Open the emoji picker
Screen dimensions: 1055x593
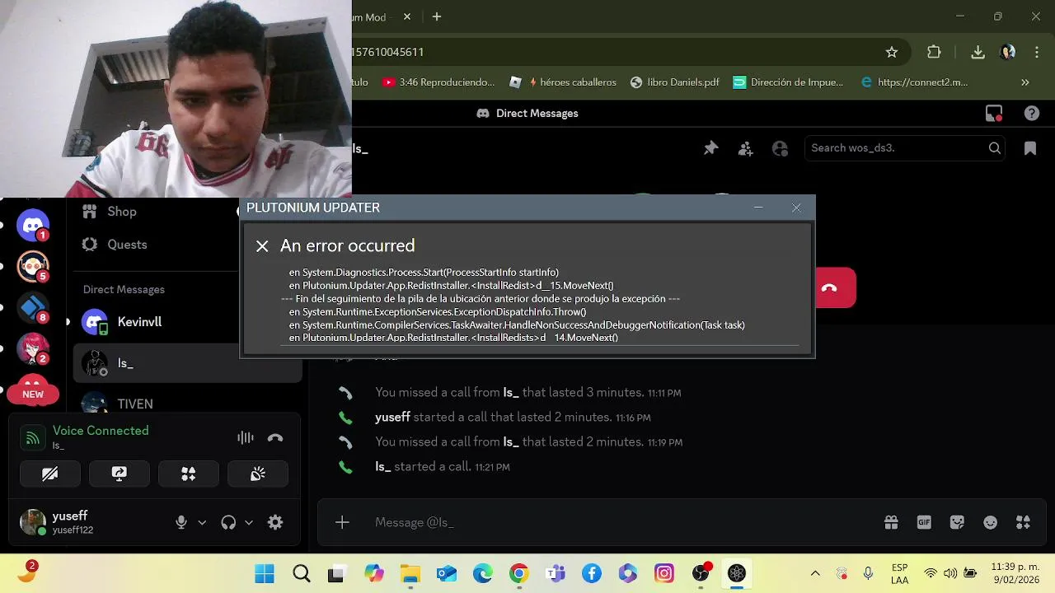coord(991,522)
